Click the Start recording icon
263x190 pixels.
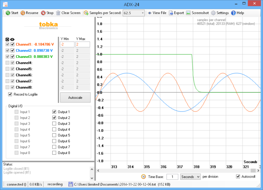[8, 13]
